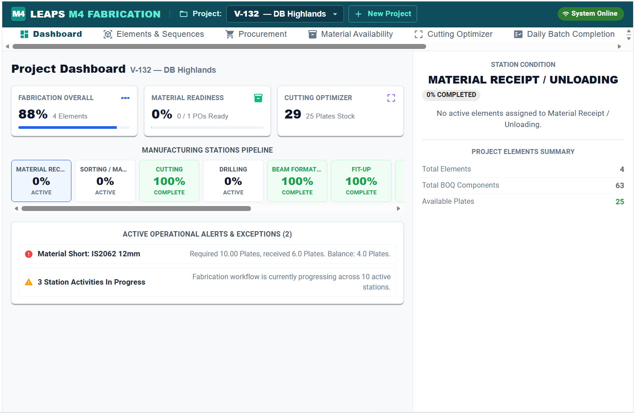Click the wifi icon in System Online
This screenshot has width=634, height=413.
click(x=566, y=14)
